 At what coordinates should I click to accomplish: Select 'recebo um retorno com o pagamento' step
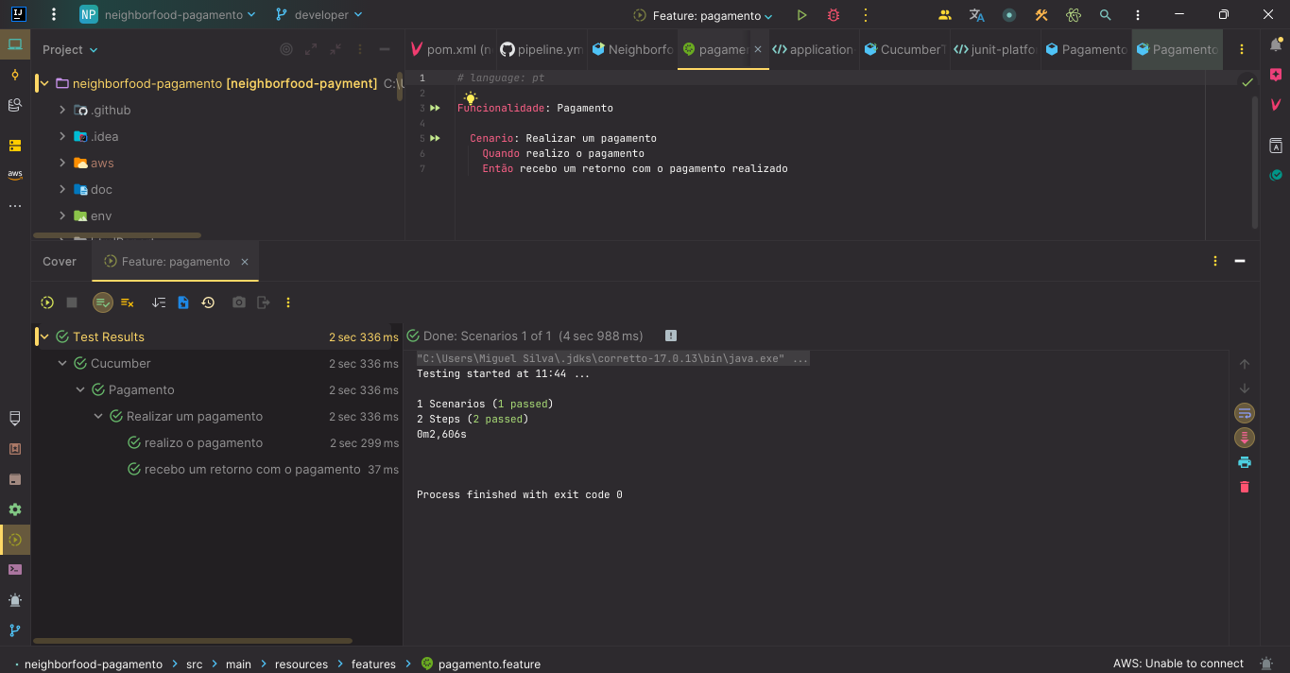pyautogui.click(x=252, y=470)
